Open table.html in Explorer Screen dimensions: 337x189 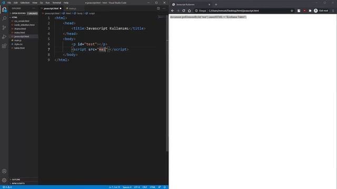click(x=19, y=48)
